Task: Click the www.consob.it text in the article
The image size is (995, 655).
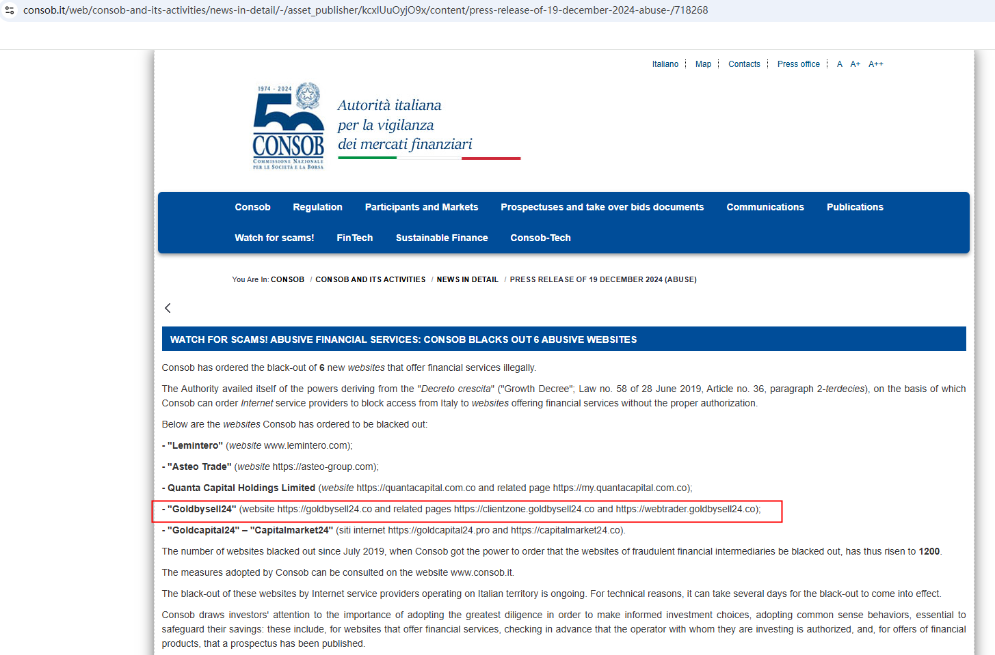Action: [481, 572]
